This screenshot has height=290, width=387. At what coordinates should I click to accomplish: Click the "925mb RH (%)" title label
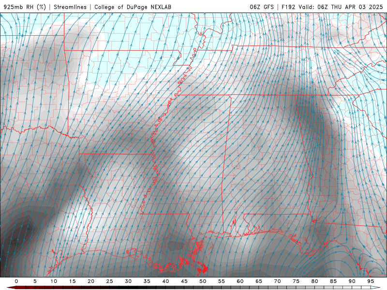tap(25, 7)
